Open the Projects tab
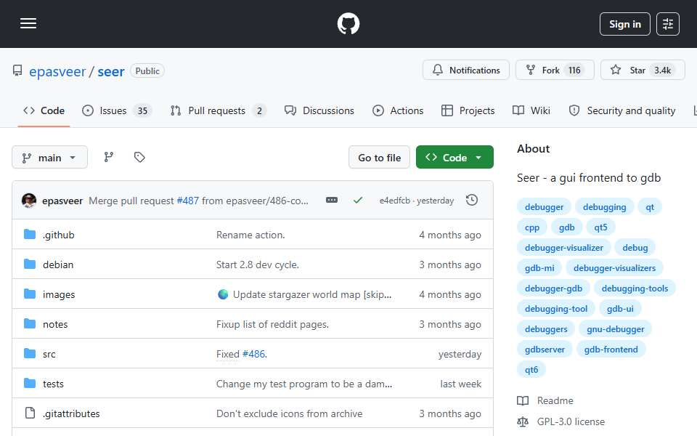The width and height of the screenshot is (697, 436). (x=468, y=110)
